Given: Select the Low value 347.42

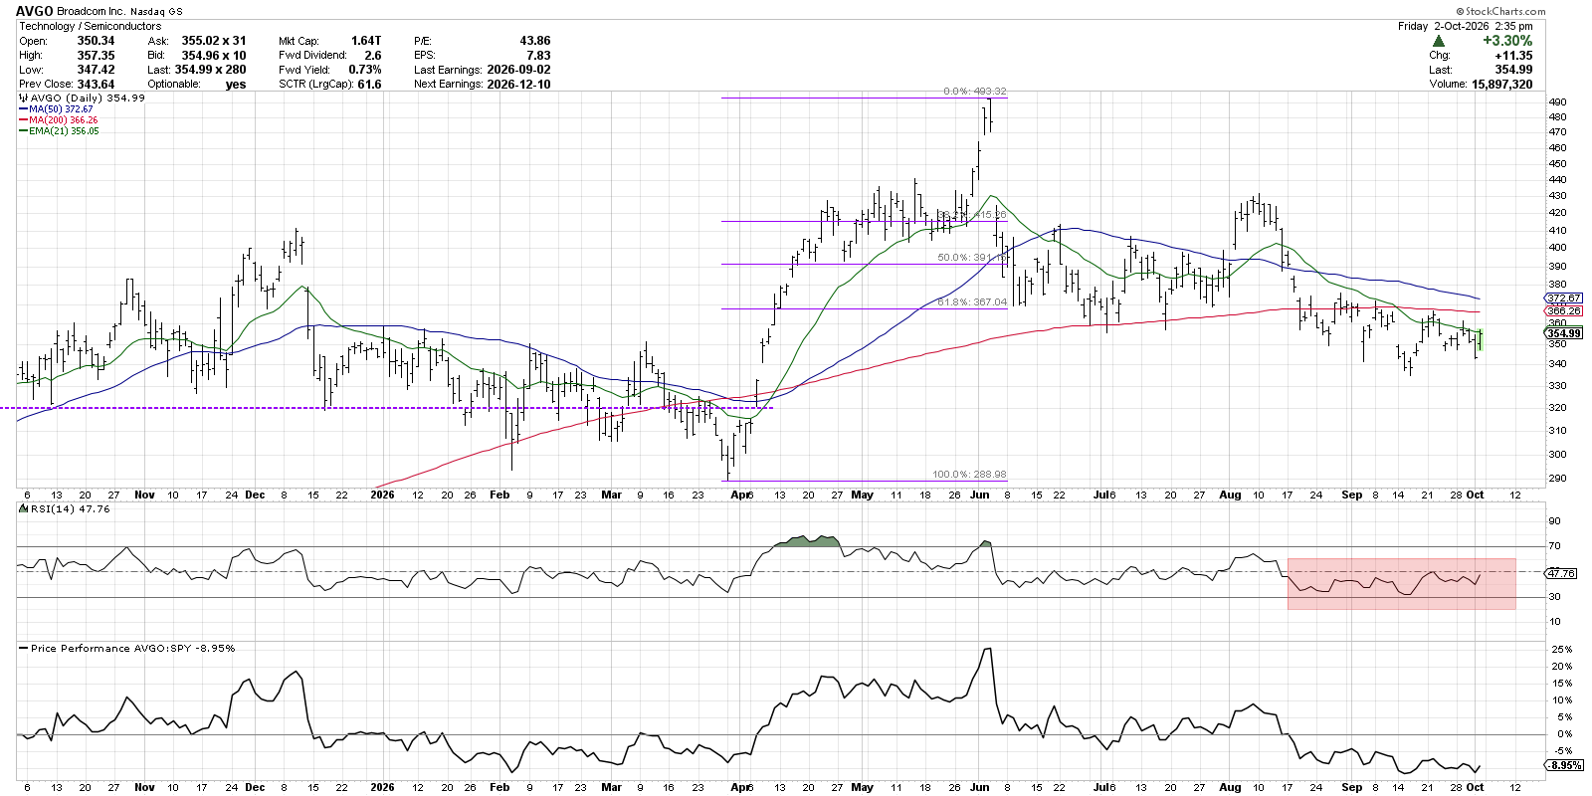Looking at the screenshot, I should (97, 70).
